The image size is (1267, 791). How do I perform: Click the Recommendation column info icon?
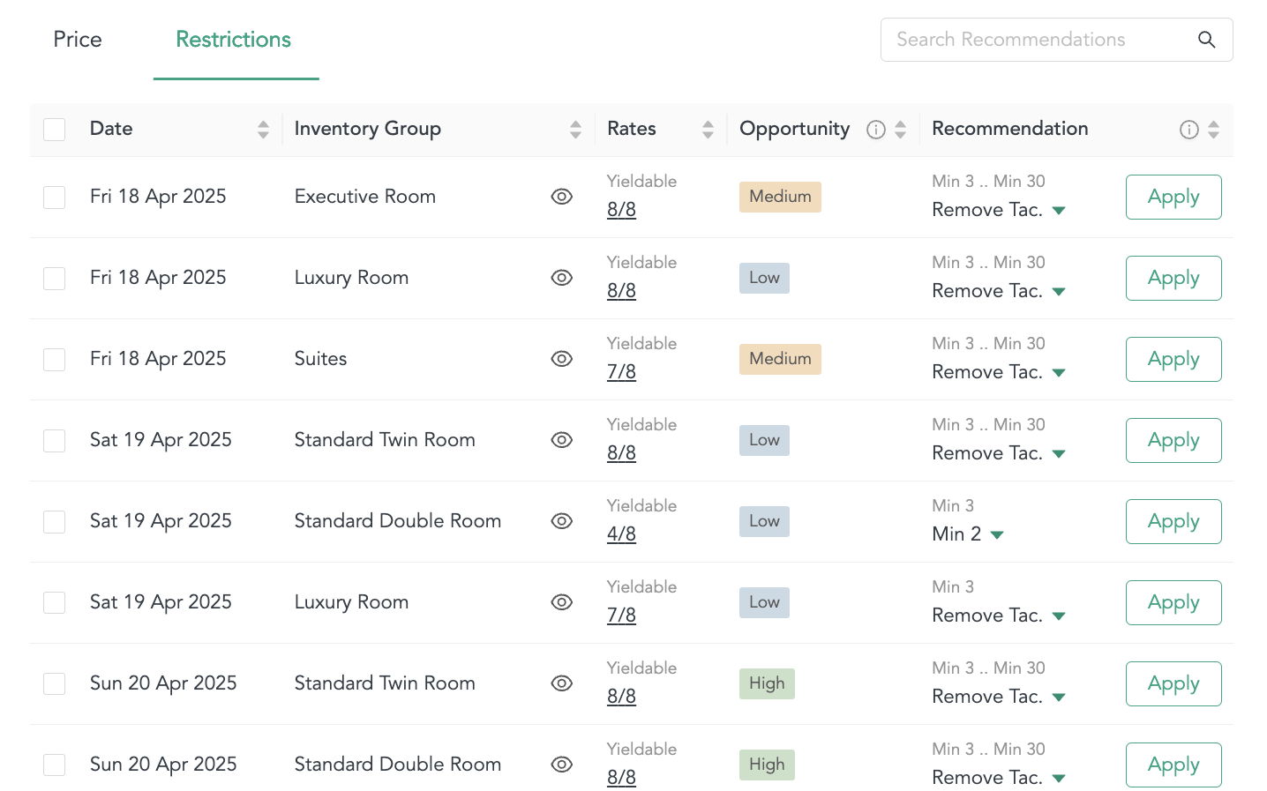pos(1189,130)
